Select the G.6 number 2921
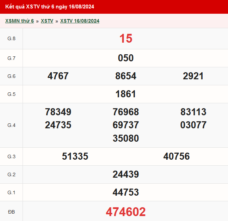228x221 pixels. pos(193,76)
